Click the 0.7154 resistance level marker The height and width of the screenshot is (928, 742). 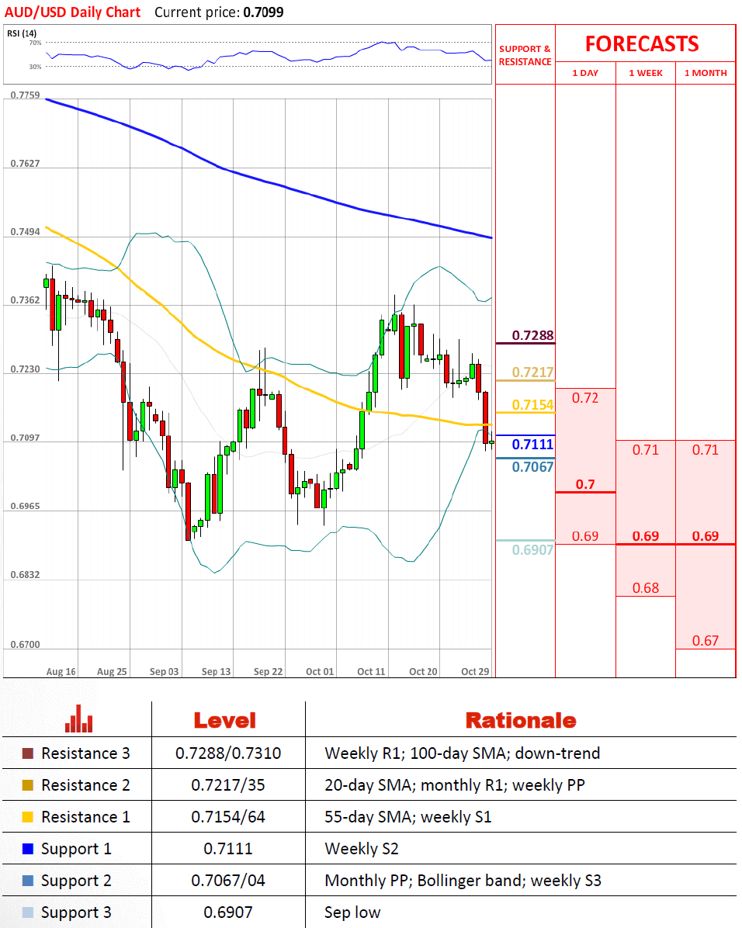[532, 405]
